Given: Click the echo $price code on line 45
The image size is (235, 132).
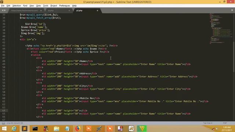Looking at the screenshot, I should click(91, 52).
